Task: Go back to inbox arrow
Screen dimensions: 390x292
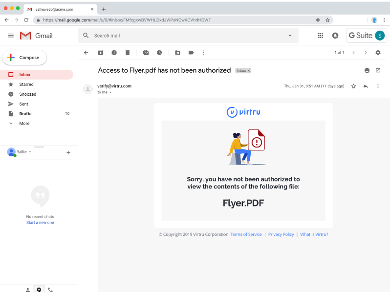Action: click(86, 53)
